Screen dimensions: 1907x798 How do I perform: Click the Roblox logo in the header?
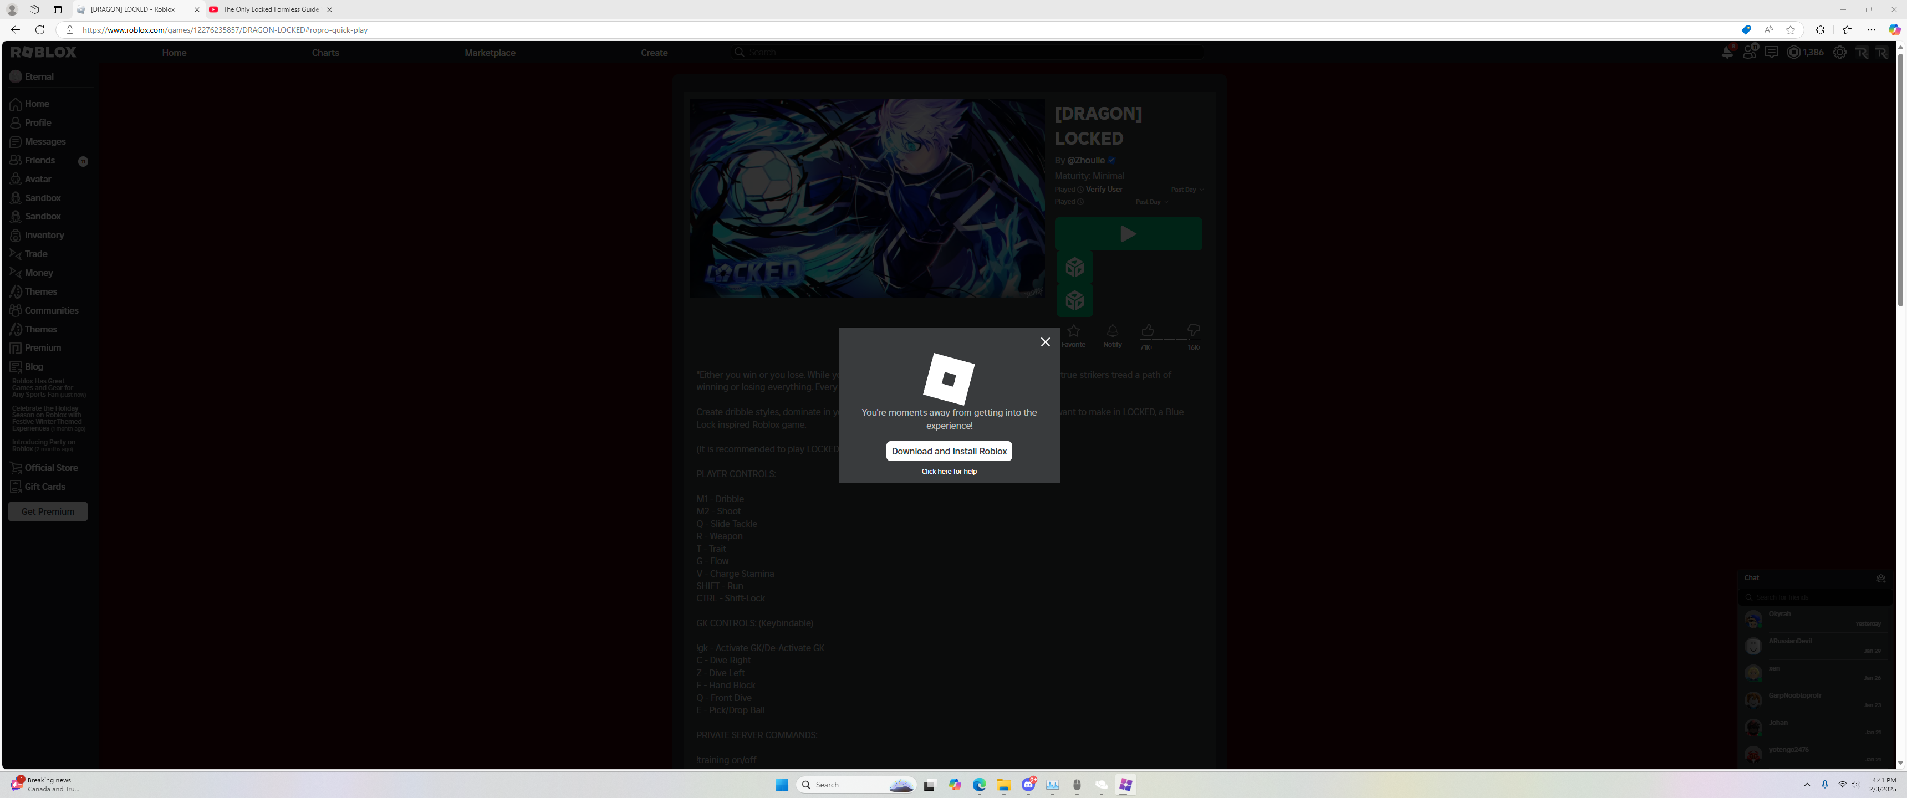click(x=44, y=52)
